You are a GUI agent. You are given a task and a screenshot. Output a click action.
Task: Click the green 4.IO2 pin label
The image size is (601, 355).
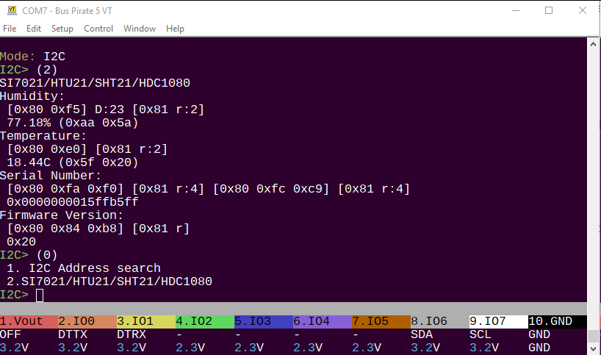[x=205, y=321]
